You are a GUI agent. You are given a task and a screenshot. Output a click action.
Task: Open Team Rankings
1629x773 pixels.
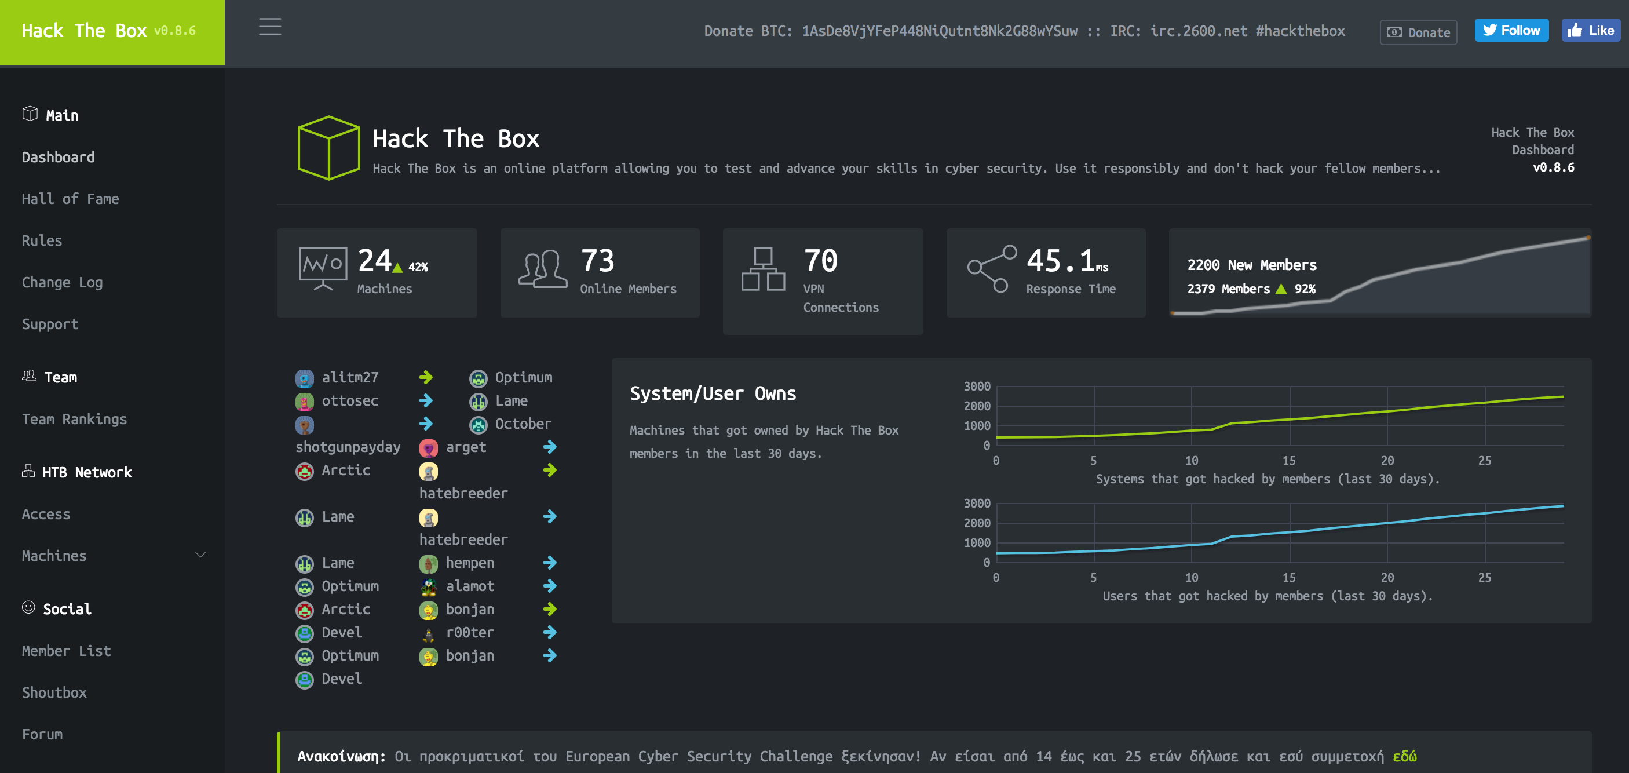74,419
